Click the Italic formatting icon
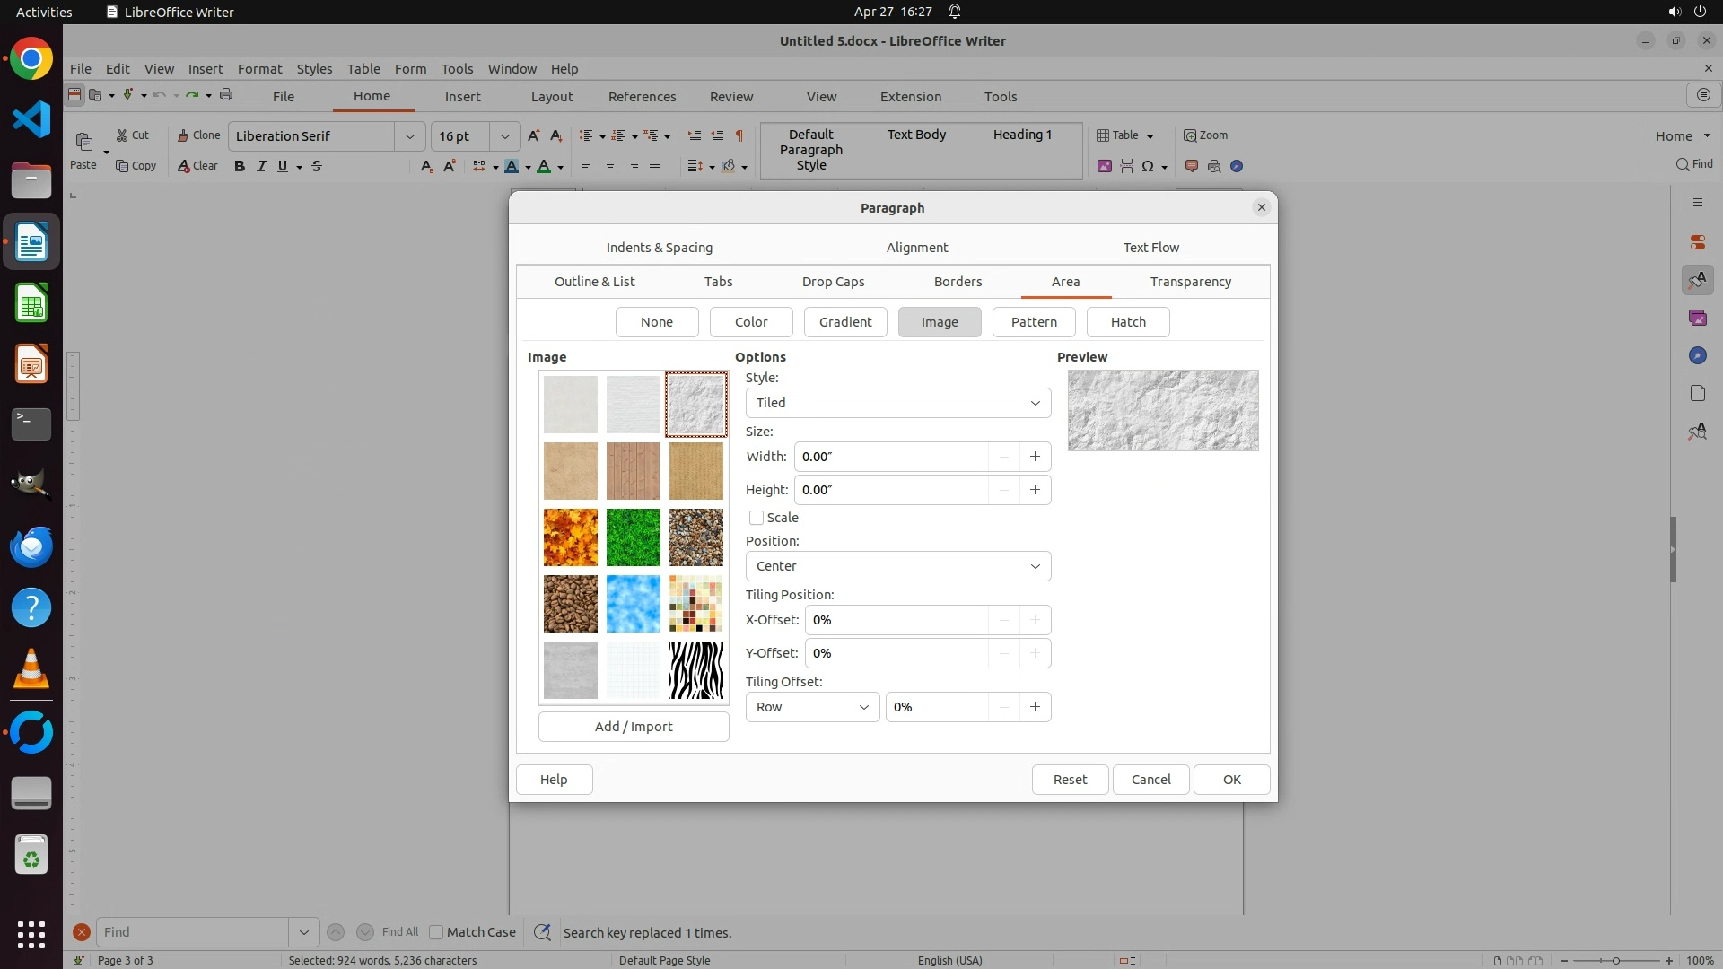This screenshot has width=1723, height=969. (261, 166)
